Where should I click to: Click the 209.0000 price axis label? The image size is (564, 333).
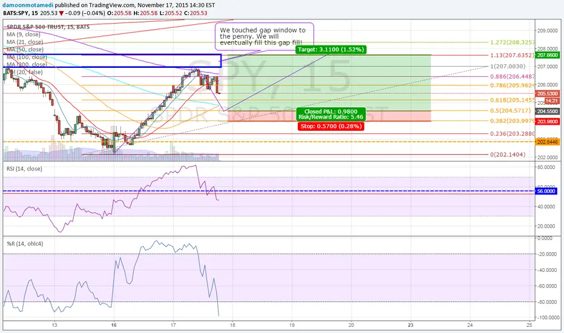tap(548, 31)
